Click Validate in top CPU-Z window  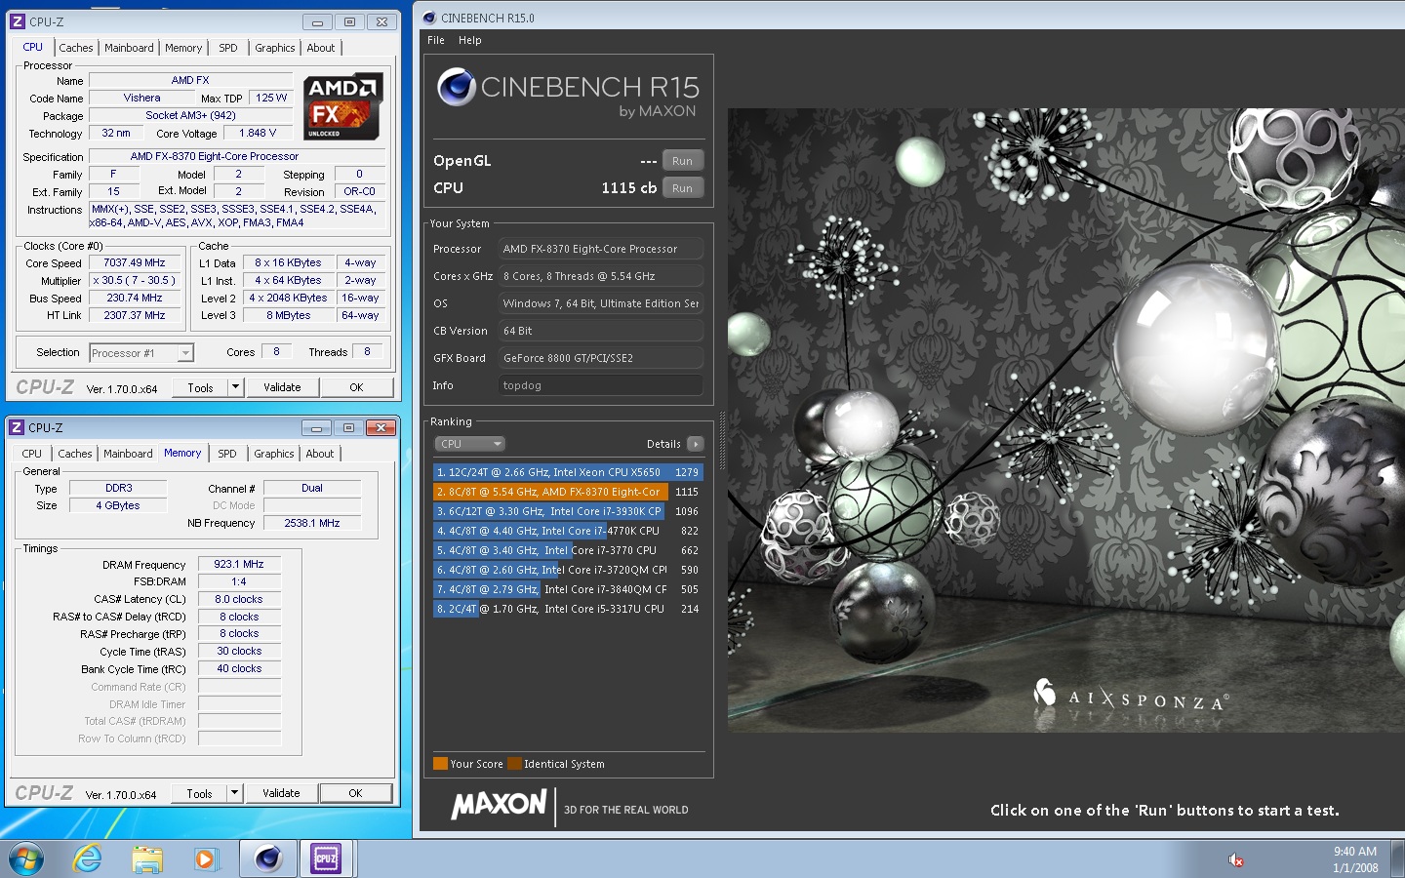coord(282,387)
